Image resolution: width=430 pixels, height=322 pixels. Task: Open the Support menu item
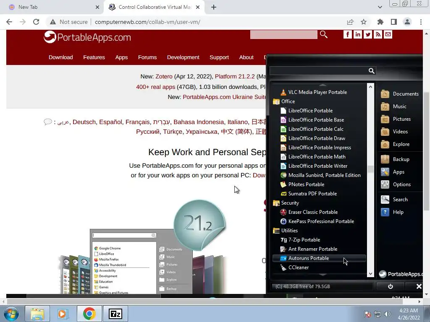coord(219,57)
